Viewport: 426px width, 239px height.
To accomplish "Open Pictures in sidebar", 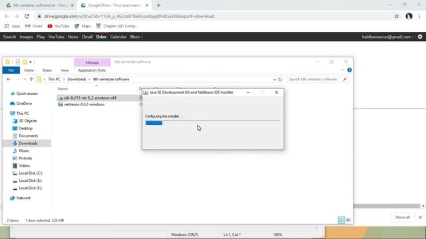I will coord(25,158).
